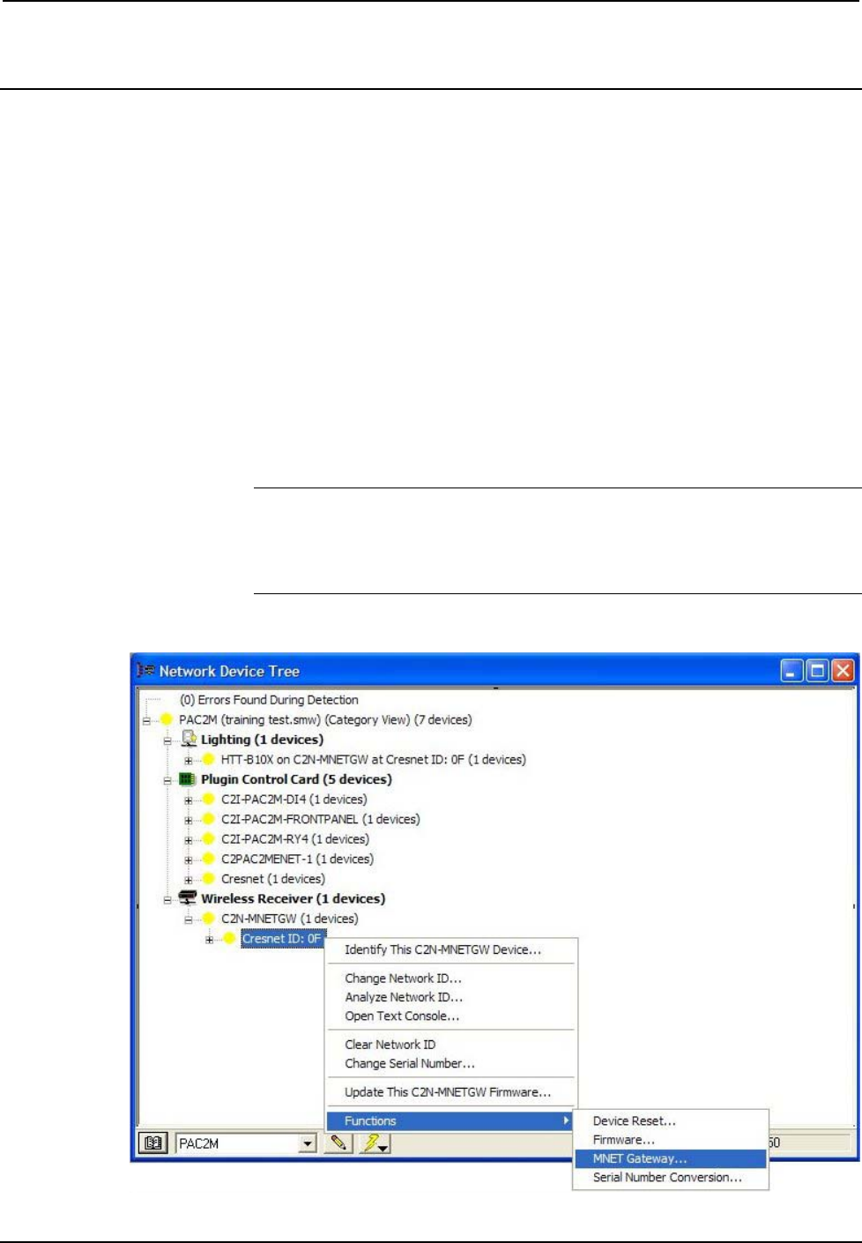Select C2I-PAC2M-RY4 (1 devices) row
Screen dimensions: 862x1243
[295, 839]
